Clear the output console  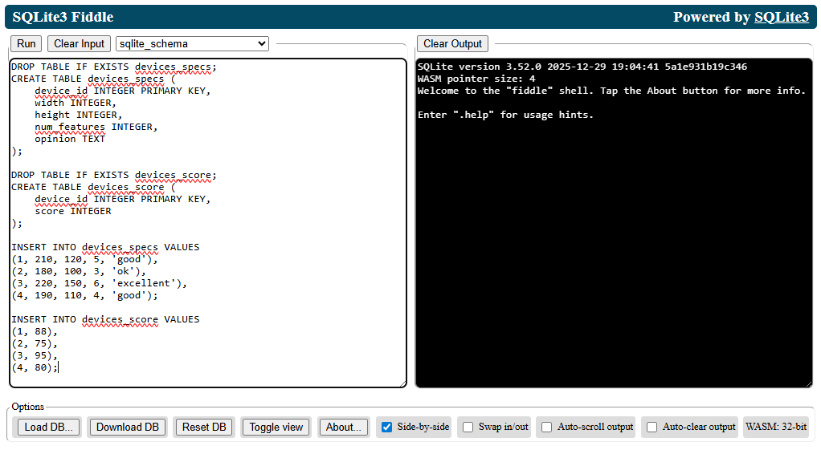(x=452, y=44)
